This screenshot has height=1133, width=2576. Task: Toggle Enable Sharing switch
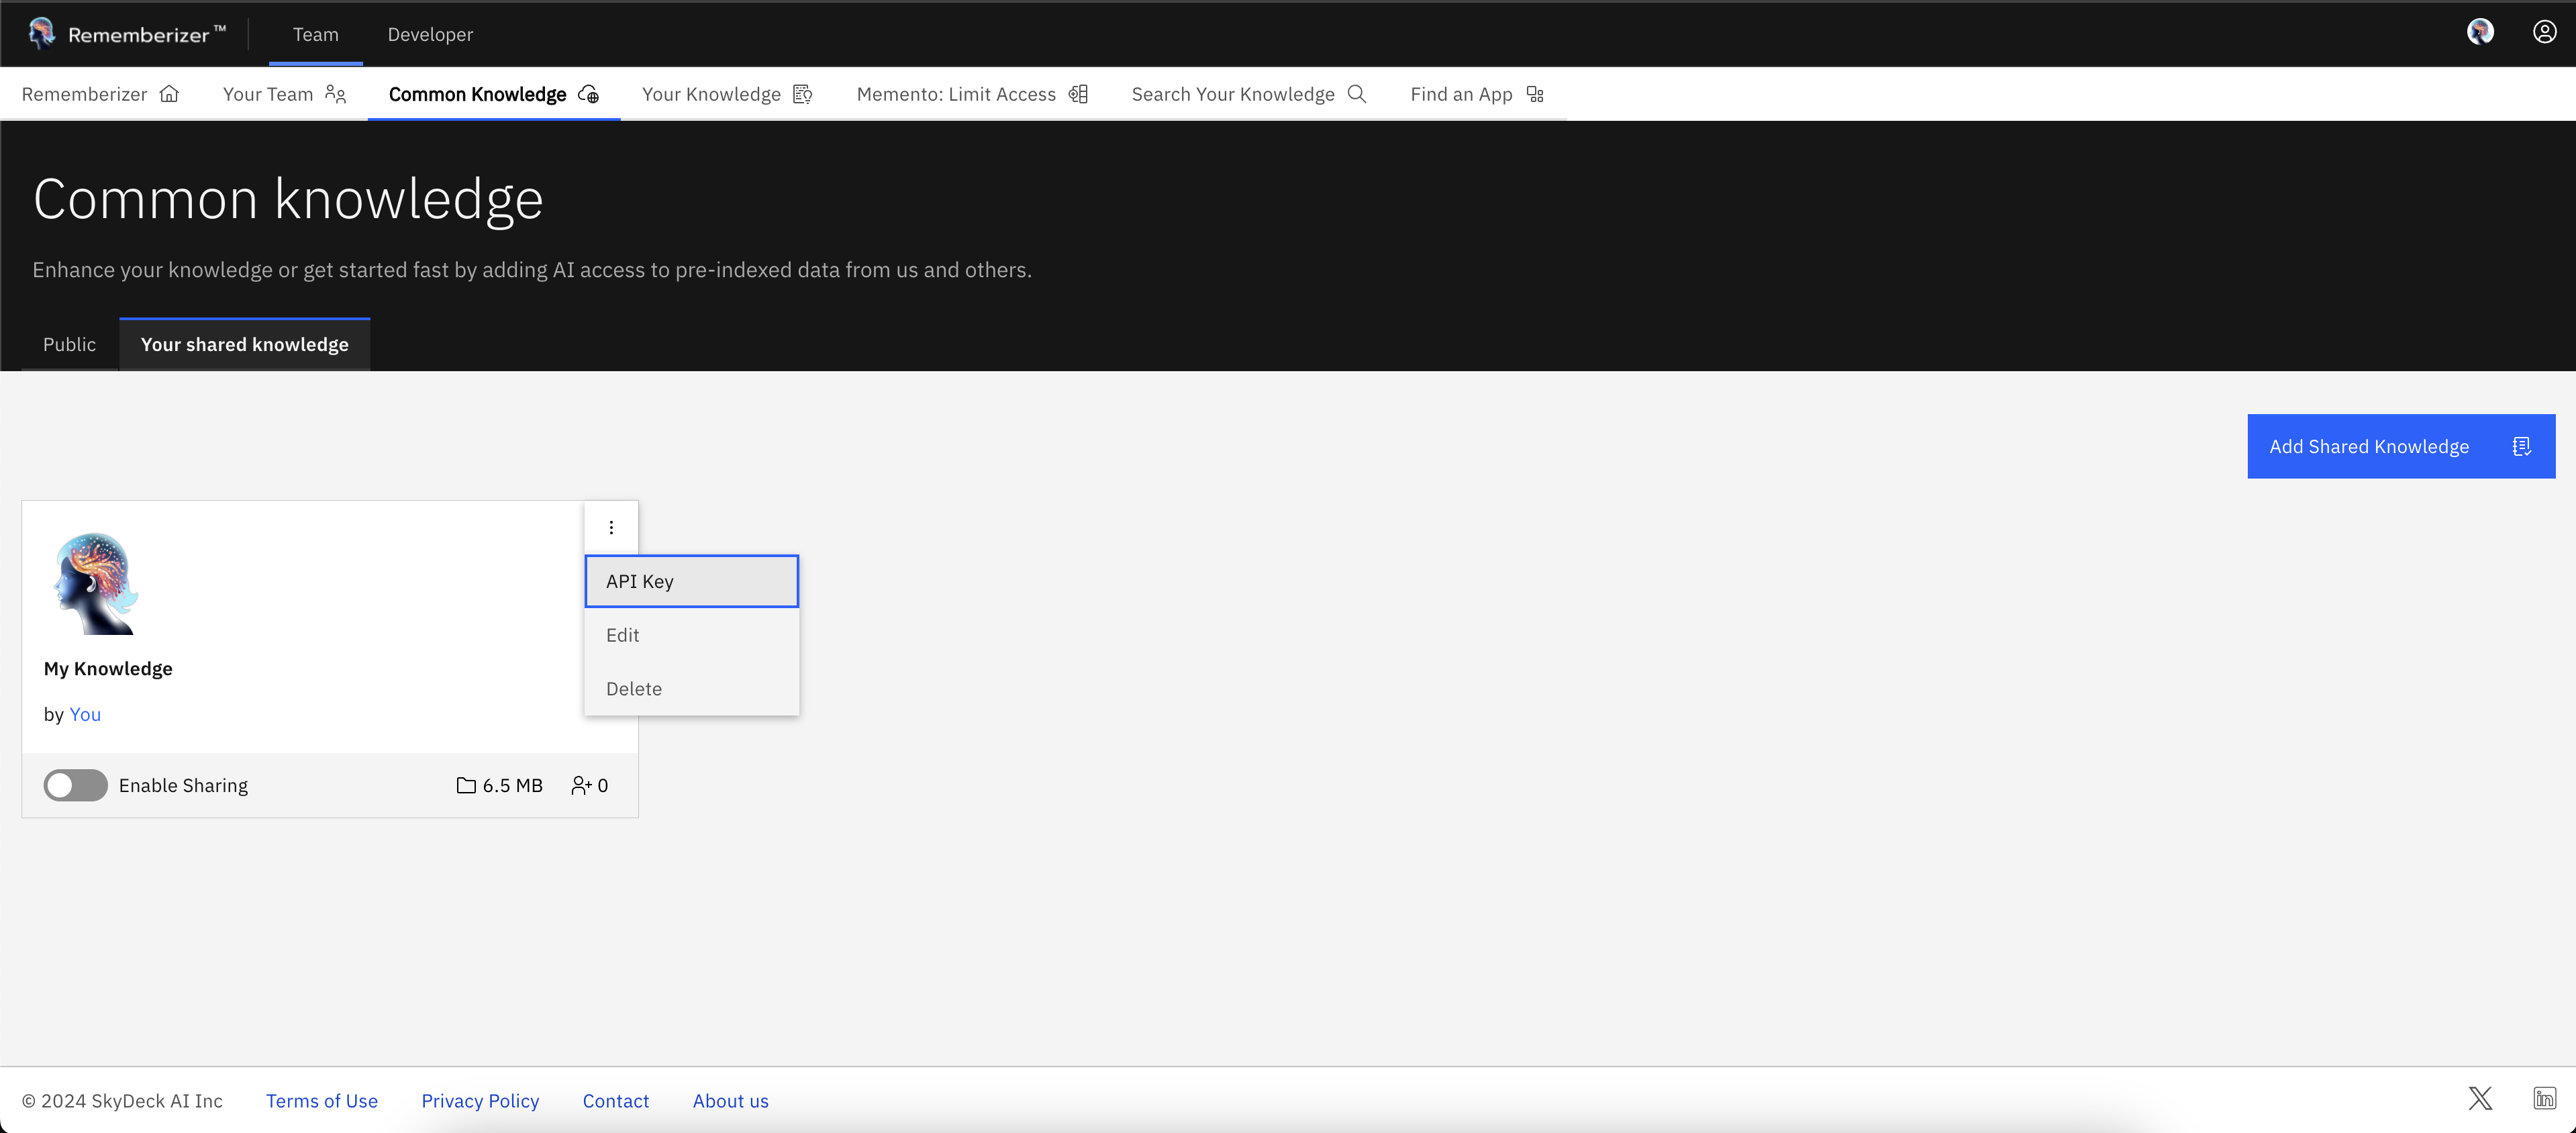[75, 785]
